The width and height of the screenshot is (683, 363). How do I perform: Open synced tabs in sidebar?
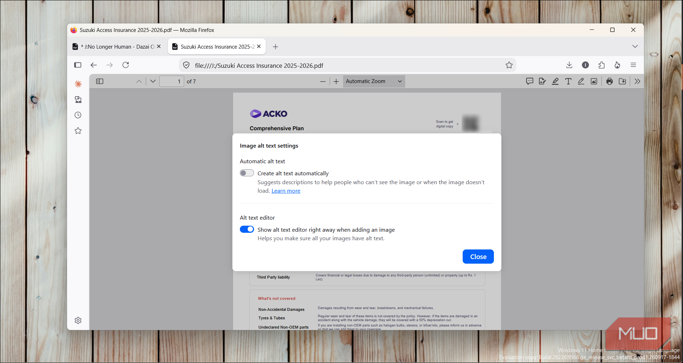pos(78,99)
